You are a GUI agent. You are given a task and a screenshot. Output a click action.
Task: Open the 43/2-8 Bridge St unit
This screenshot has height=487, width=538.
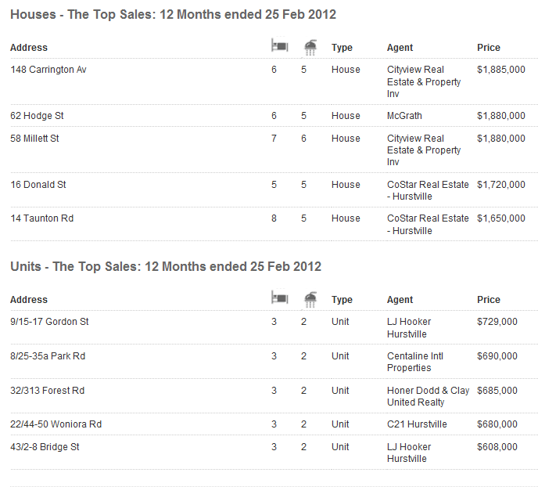point(45,447)
